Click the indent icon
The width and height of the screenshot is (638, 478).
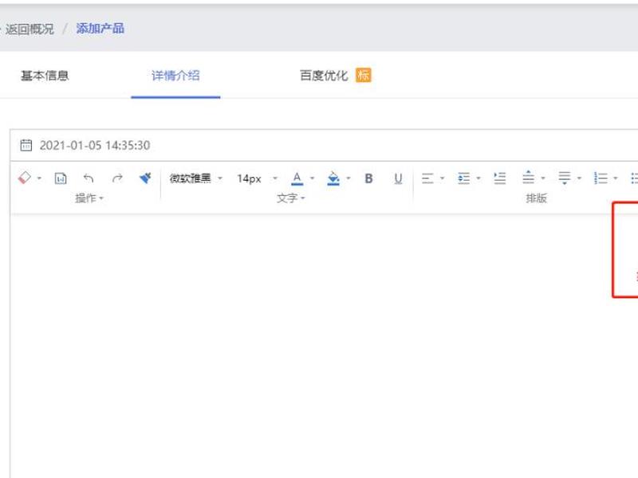point(463,178)
